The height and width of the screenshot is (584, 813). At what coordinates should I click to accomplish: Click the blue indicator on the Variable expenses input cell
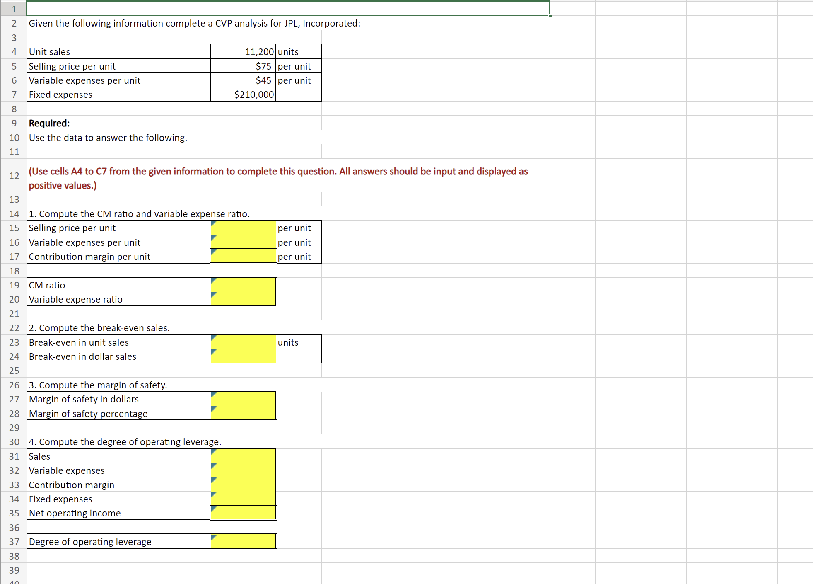pos(214,466)
